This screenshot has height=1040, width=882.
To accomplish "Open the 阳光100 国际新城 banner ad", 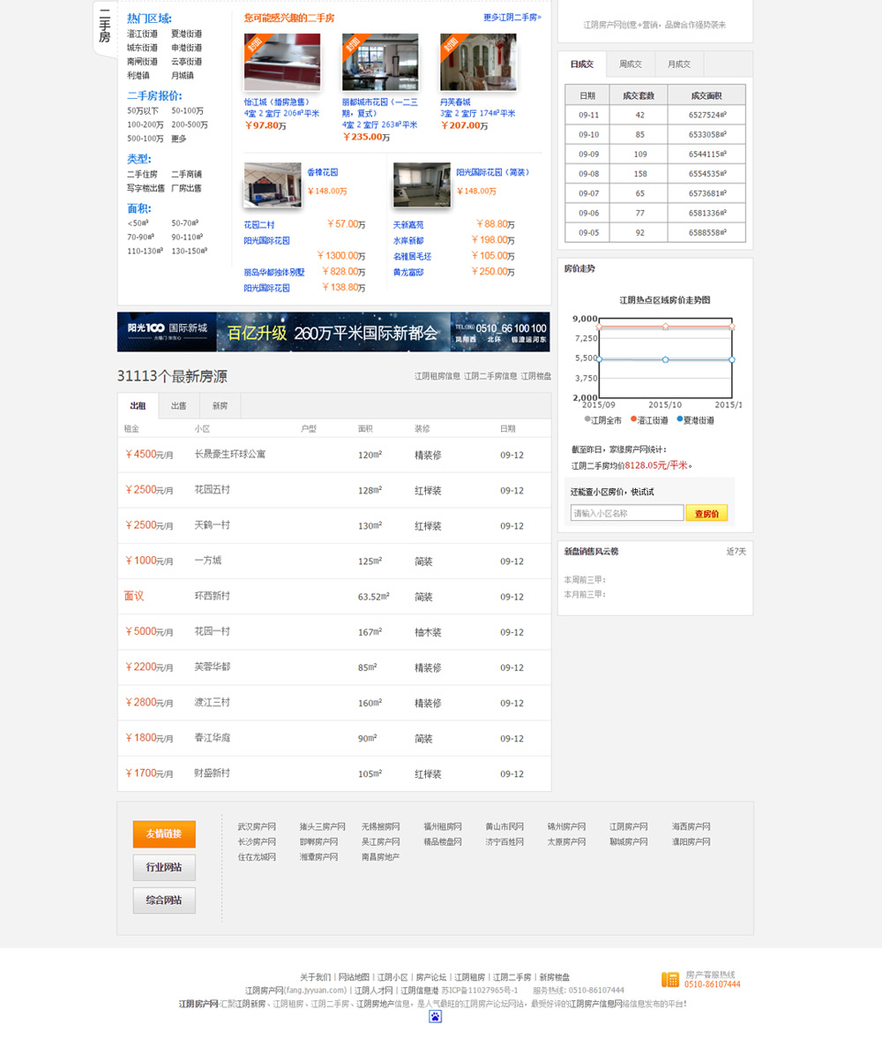I will click(333, 332).
